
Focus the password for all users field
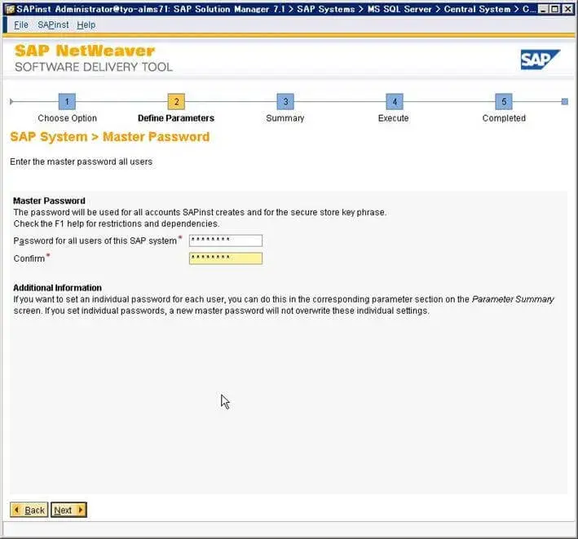pyautogui.click(x=226, y=241)
